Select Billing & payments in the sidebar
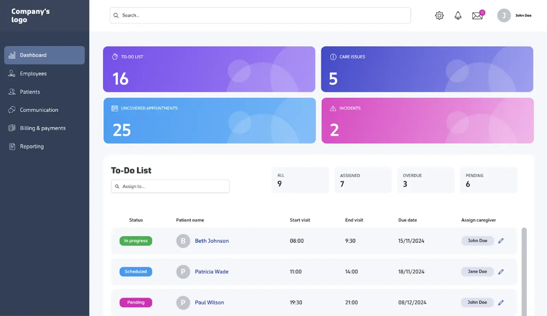This screenshot has width=547, height=316. (42, 128)
